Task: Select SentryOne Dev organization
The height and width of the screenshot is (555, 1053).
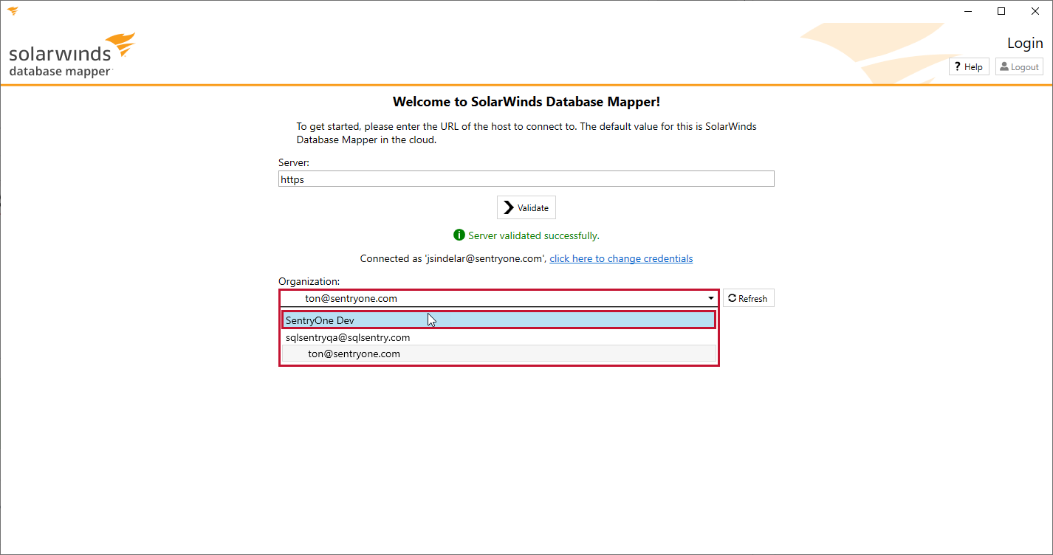Action: click(498, 320)
